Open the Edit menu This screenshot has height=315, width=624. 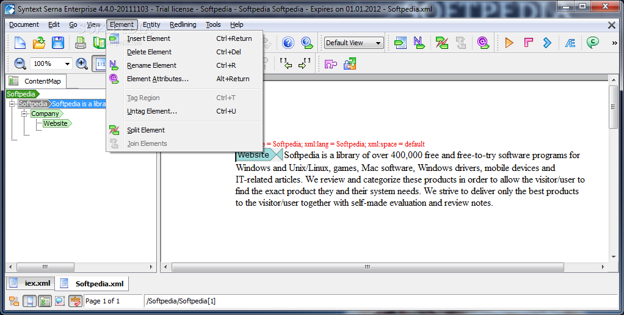coord(54,24)
